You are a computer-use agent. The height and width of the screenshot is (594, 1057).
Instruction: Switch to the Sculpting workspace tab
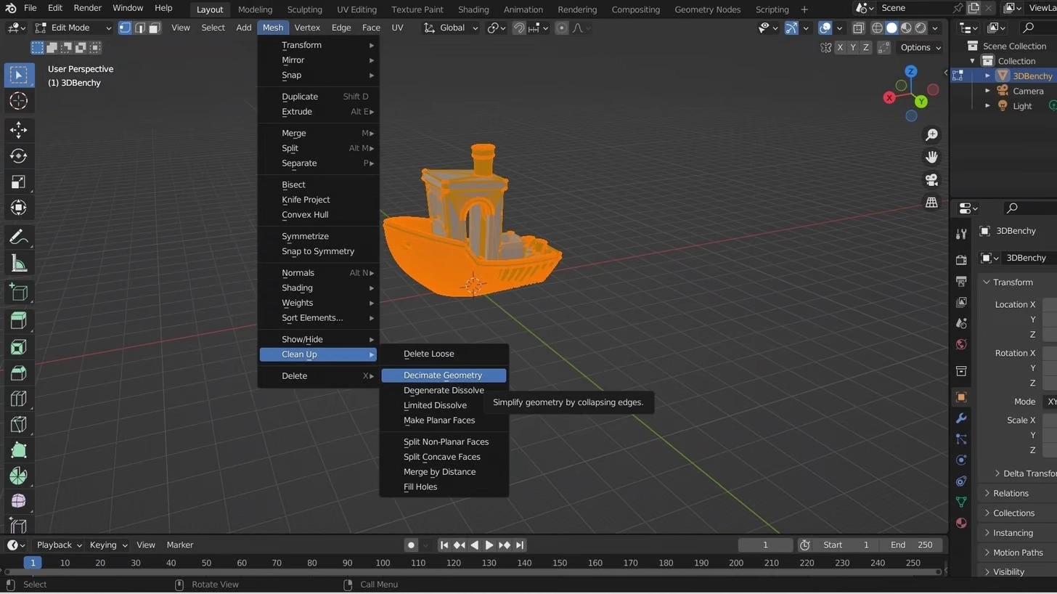coord(304,9)
